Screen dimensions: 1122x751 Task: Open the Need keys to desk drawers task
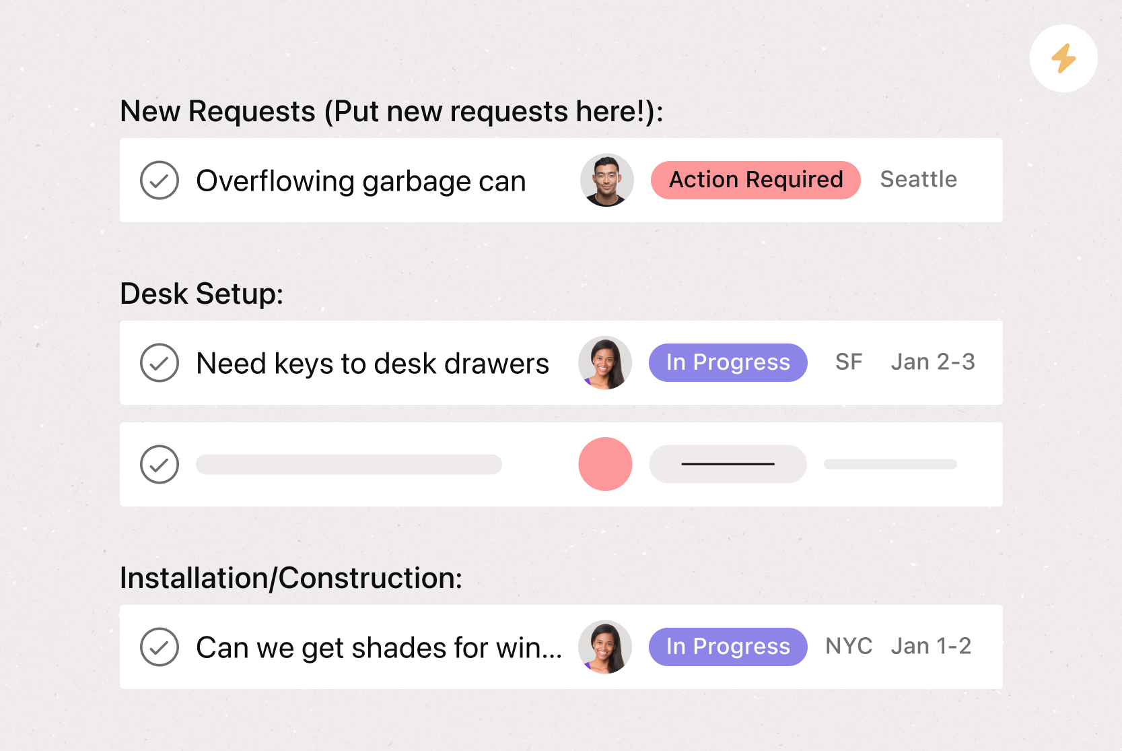click(372, 364)
